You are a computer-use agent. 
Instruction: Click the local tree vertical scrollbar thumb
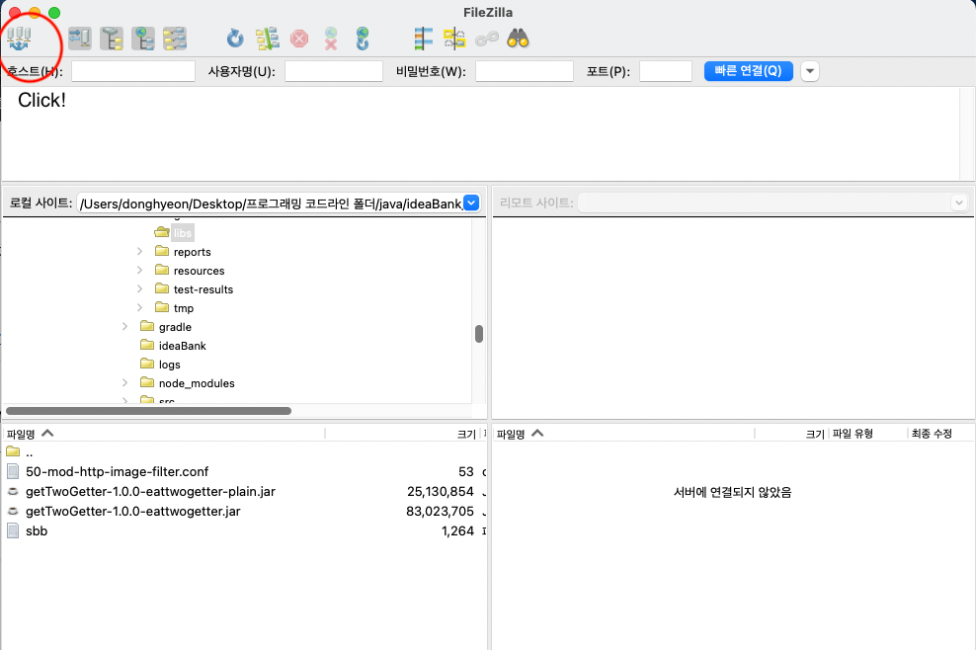pyautogui.click(x=479, y=334)
